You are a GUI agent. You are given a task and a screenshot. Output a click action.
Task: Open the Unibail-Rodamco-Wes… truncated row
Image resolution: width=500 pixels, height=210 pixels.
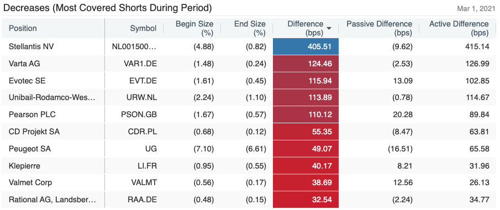tap(250, 98)
